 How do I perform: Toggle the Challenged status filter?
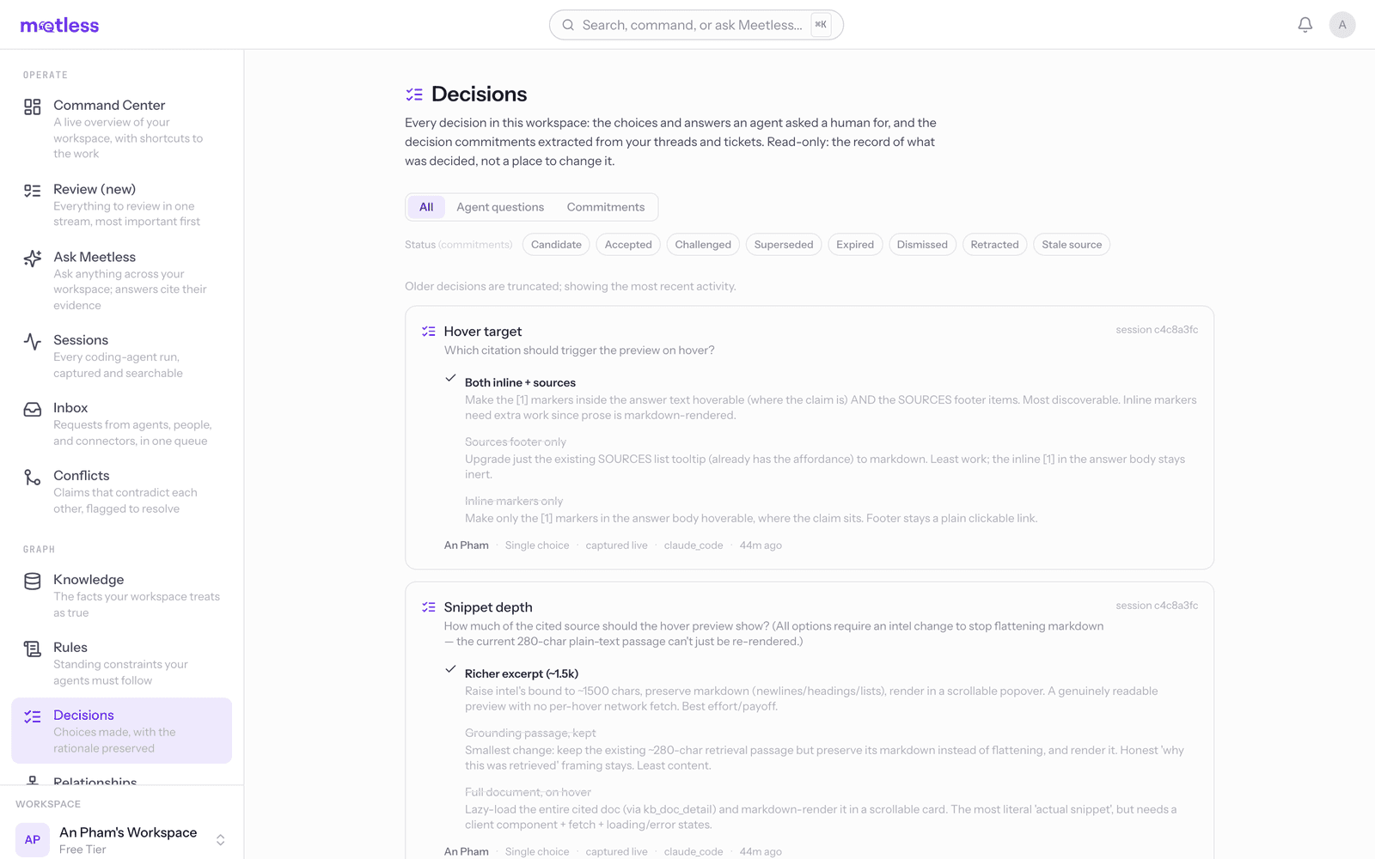pyautogui.click(x=703, y=245)
